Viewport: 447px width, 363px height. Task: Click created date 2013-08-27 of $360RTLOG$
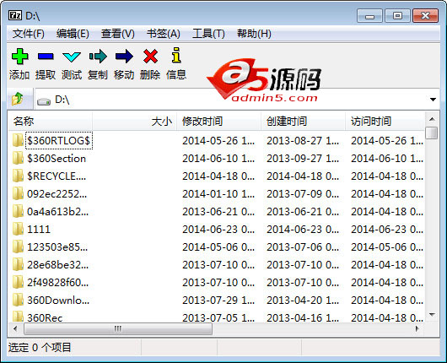tap(303, 141)
